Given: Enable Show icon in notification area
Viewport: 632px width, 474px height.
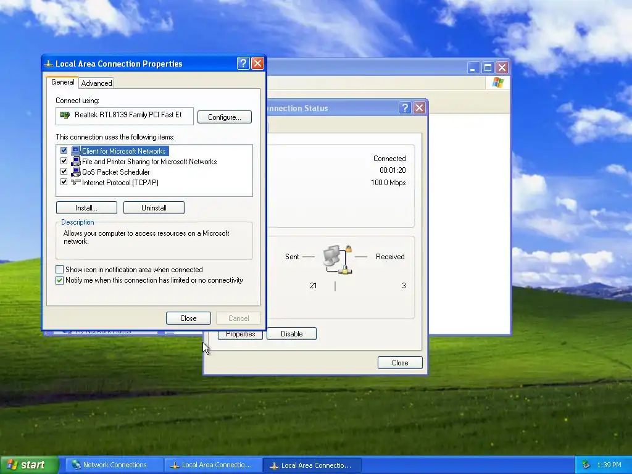Looking at the screenshot, I should tap(60, 269).
